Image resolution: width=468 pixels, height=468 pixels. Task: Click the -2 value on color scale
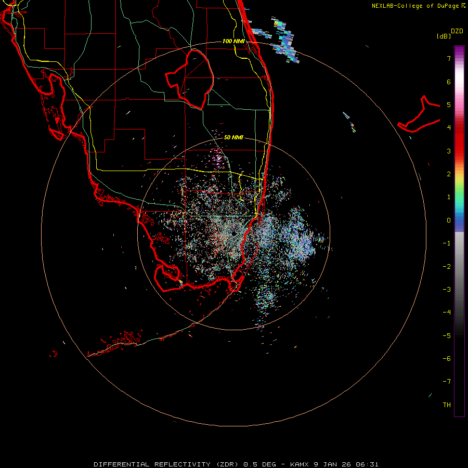click(447, 267)
